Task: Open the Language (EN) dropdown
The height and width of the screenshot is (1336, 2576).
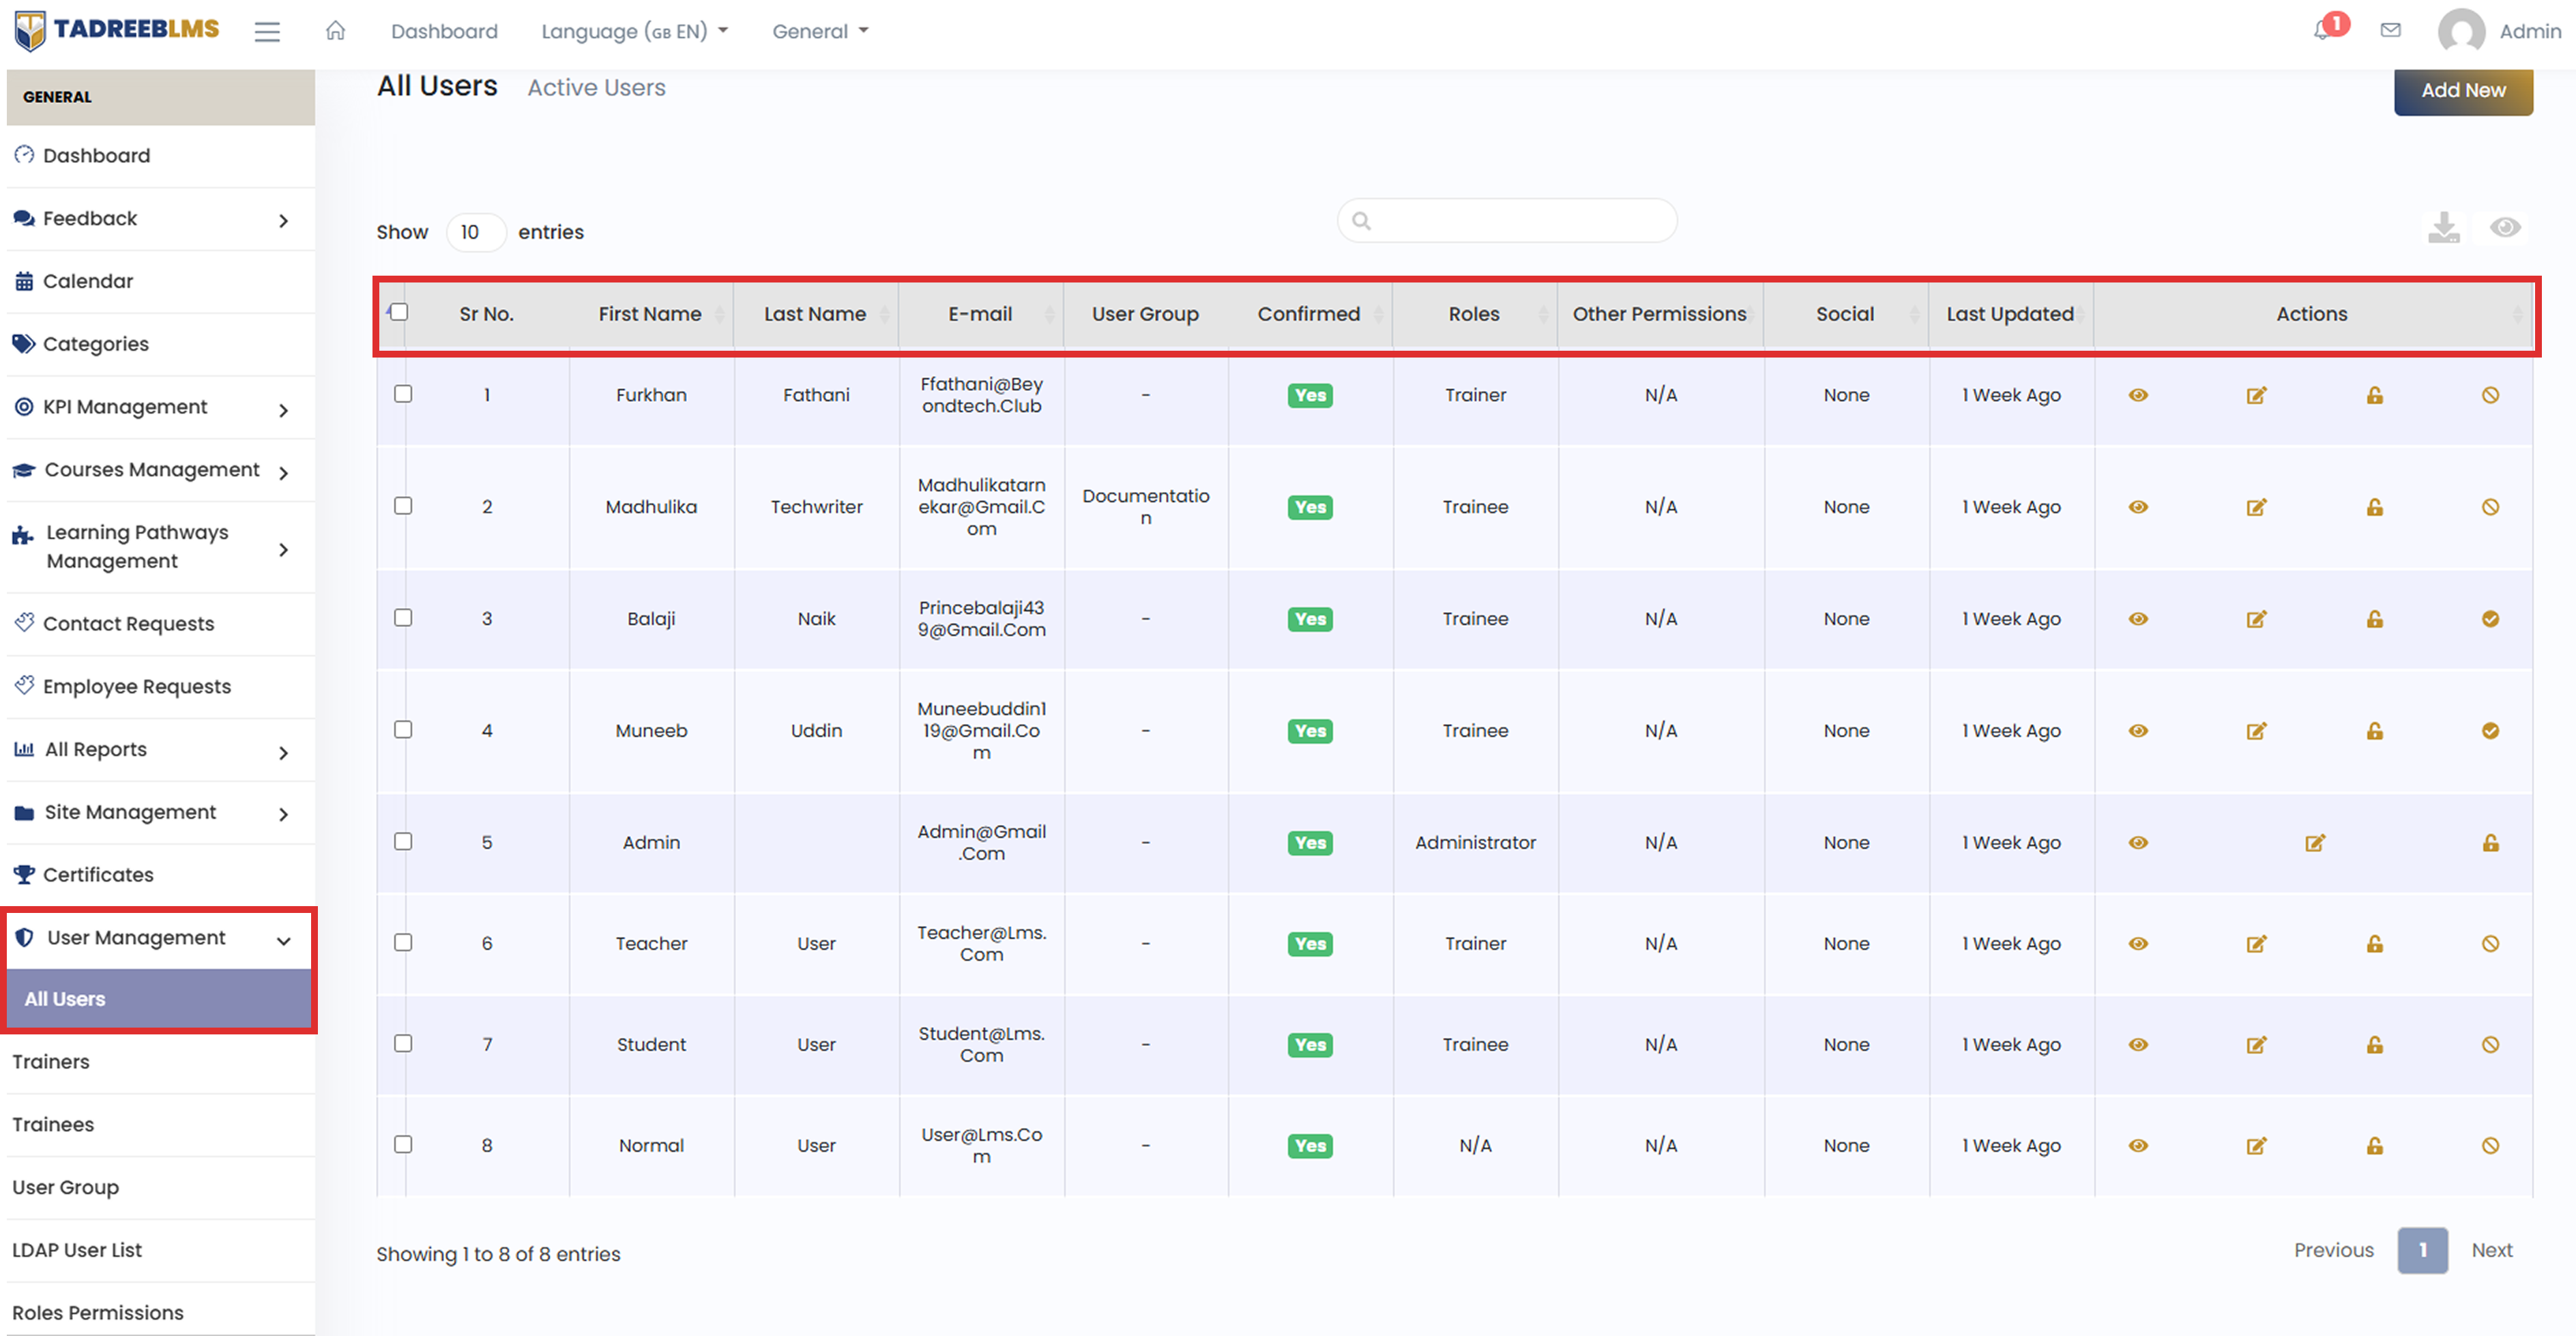Action: [x=634, y=31]
